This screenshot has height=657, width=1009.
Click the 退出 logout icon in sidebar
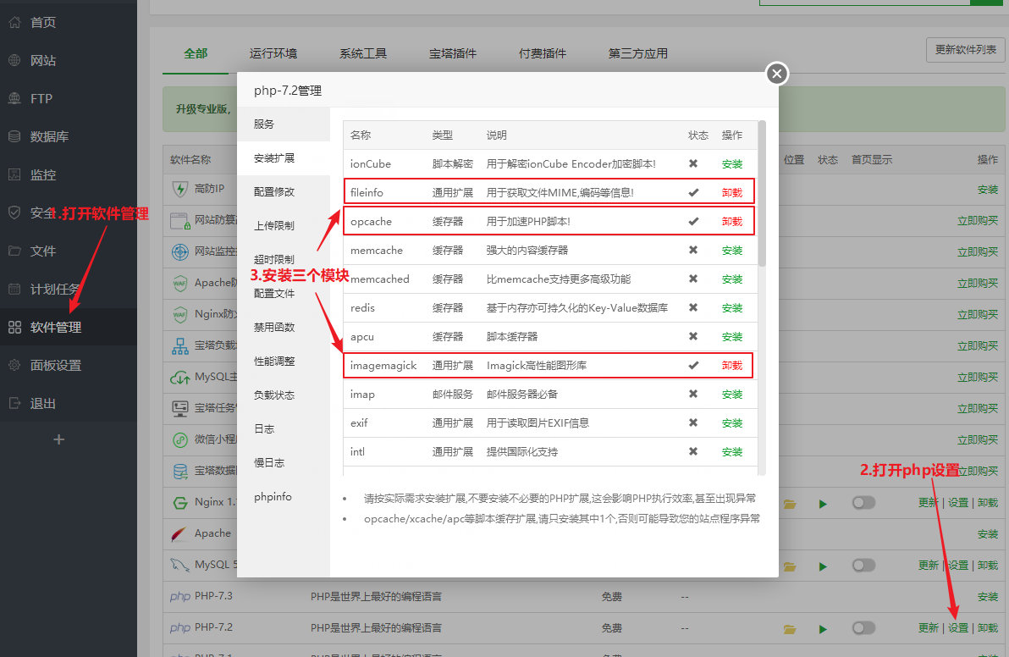coord(14,404)
